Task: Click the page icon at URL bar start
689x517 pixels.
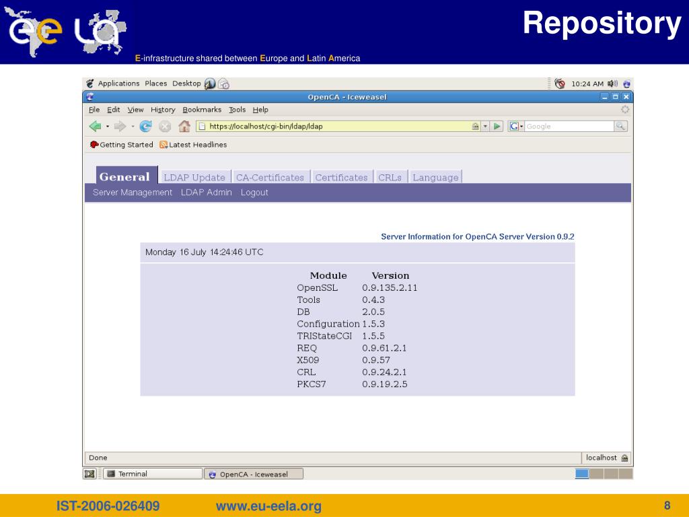Action: pos(202,126)
